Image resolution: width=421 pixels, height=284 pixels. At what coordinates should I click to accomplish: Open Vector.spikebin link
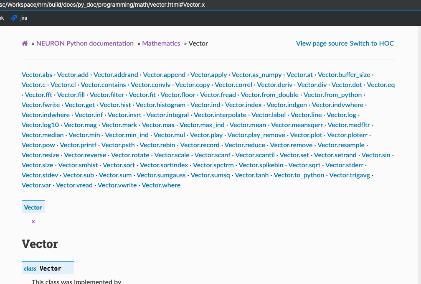[x=261, y=165]
